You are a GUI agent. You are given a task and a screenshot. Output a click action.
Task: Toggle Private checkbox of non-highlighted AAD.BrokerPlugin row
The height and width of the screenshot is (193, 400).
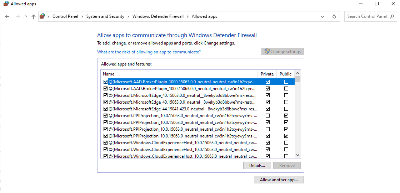point(267,89)
